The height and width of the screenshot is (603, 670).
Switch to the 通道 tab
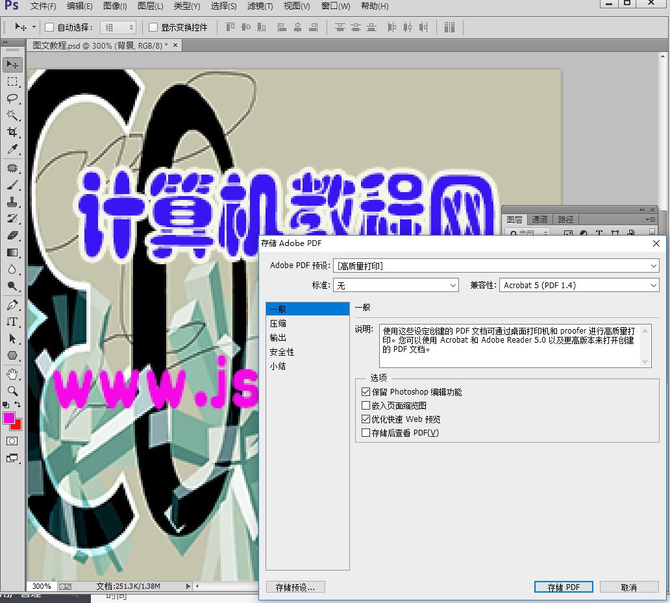(x=540, y=219)
